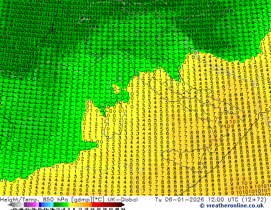Click the yellow 0°C legend swatch

(x=70, y=204)
